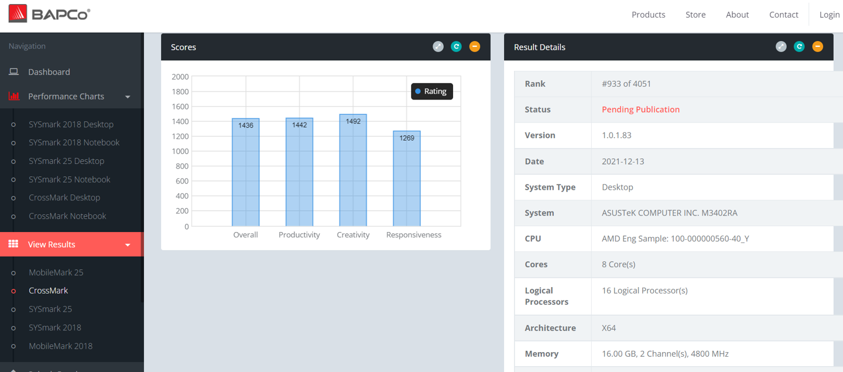The image size is (843, 372).
Task: Click the Pending Publication status link
Action: [x=640, y=110]
